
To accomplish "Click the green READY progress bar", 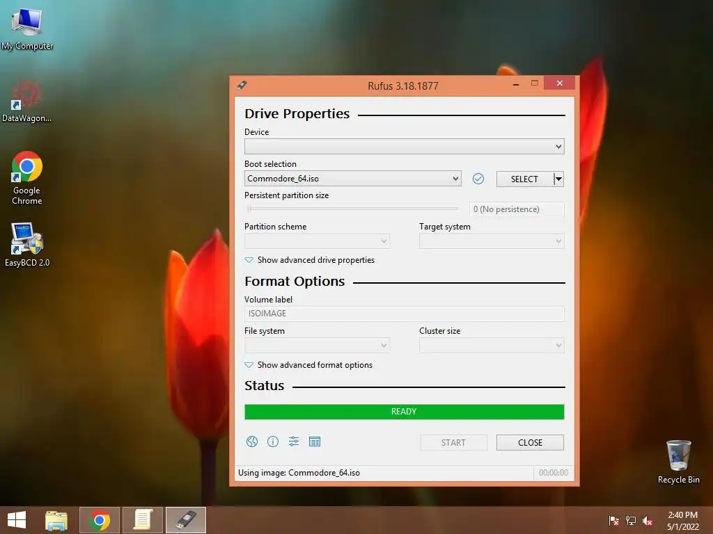I will point(405,412).
